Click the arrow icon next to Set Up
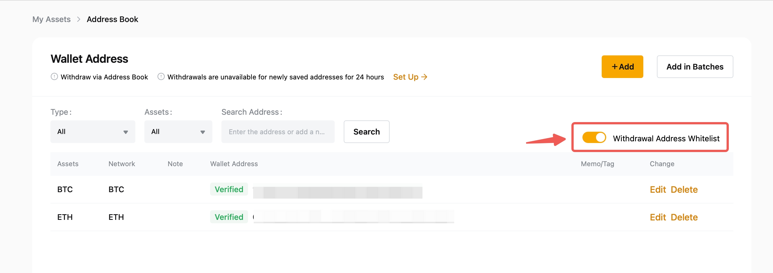The image size is (773, 273). click(424, 77)
